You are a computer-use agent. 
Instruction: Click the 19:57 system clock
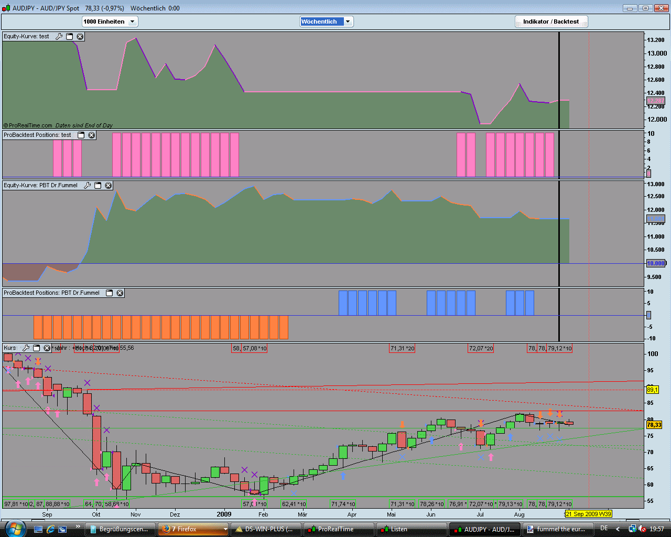click(x=657, y=529)
